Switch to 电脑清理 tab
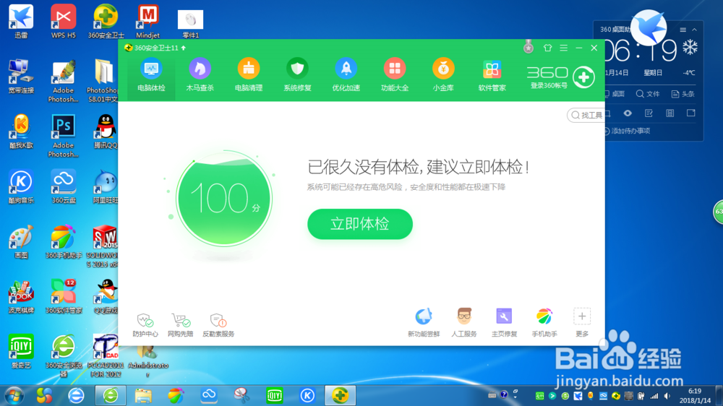 [x=249, y=76]
